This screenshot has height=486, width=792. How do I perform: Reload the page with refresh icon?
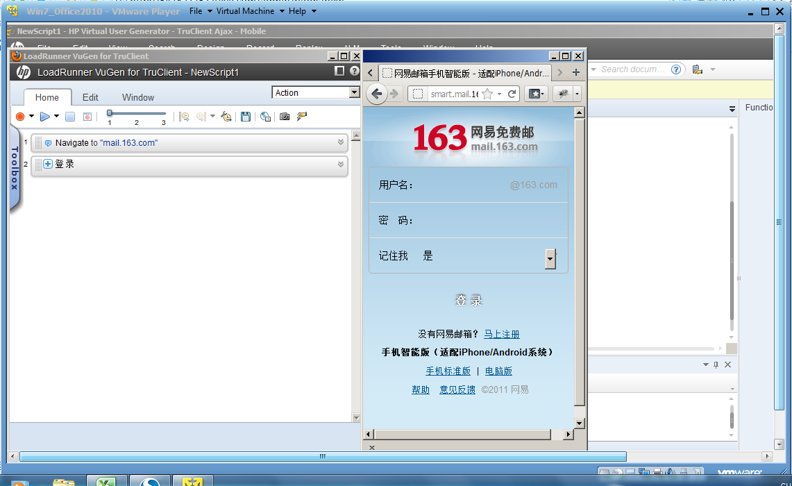point(512,94)
